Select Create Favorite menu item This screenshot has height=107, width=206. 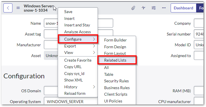[x=78, y=60]
